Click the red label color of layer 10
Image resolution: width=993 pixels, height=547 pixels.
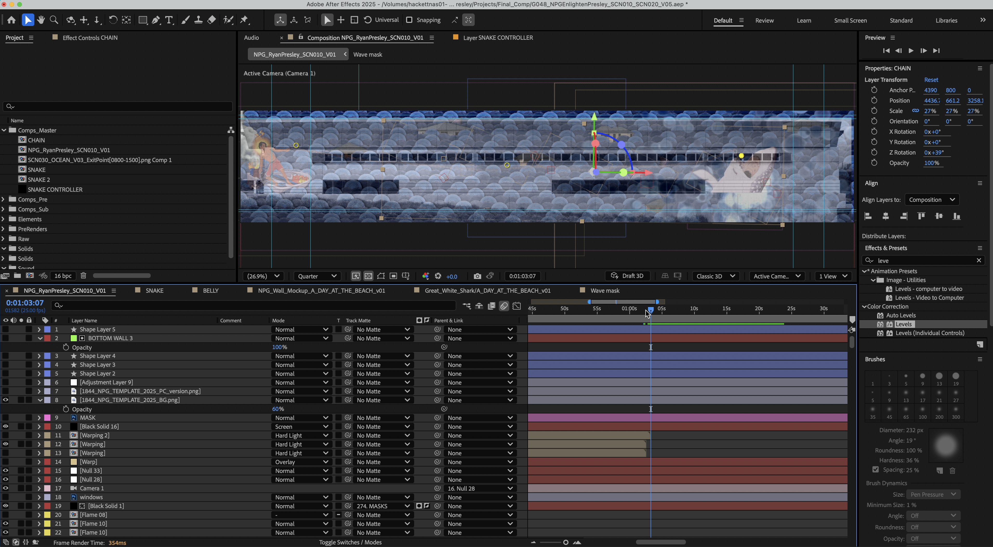pyautogui.click(x=47, y=426)
